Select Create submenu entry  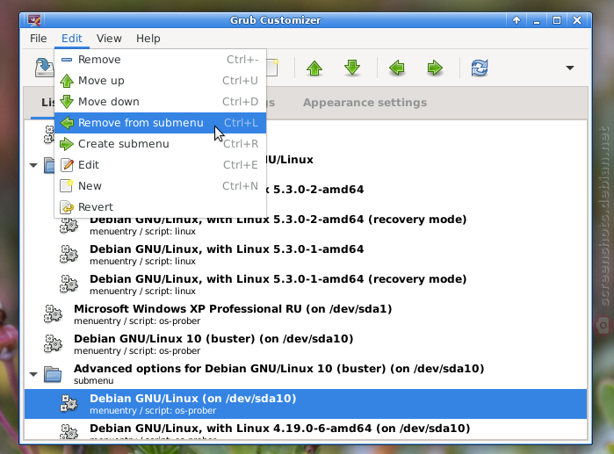coord(160,144)
